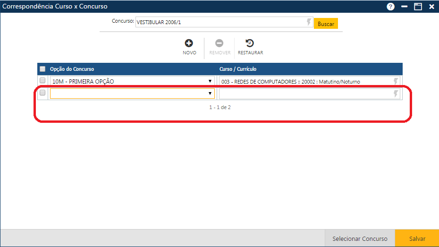Maximize the Correspondência window
Image resolution: width=439 pixels, height=247 pixels.
(418, 7)
